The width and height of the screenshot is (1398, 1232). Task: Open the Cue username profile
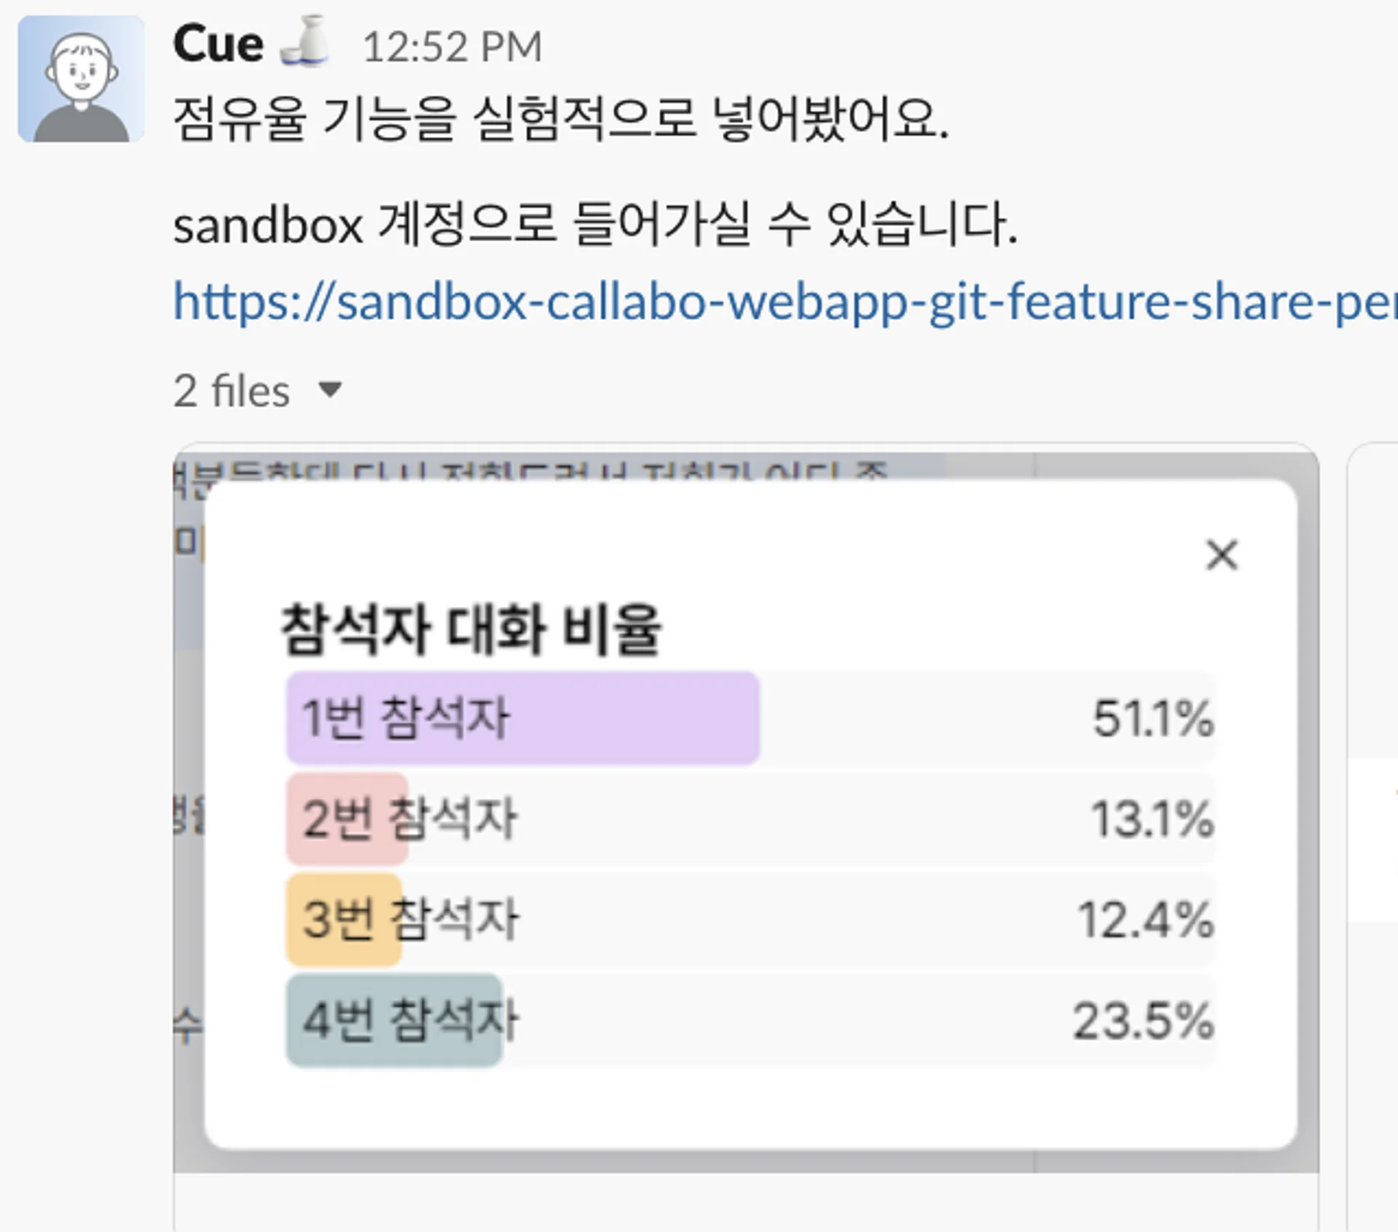[218, 44]
